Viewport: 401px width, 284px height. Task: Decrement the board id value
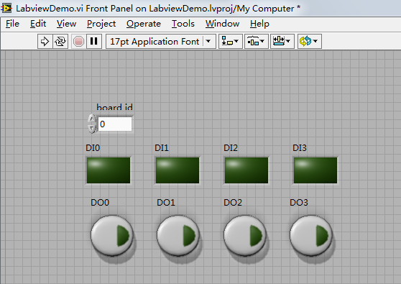point(91,129)
